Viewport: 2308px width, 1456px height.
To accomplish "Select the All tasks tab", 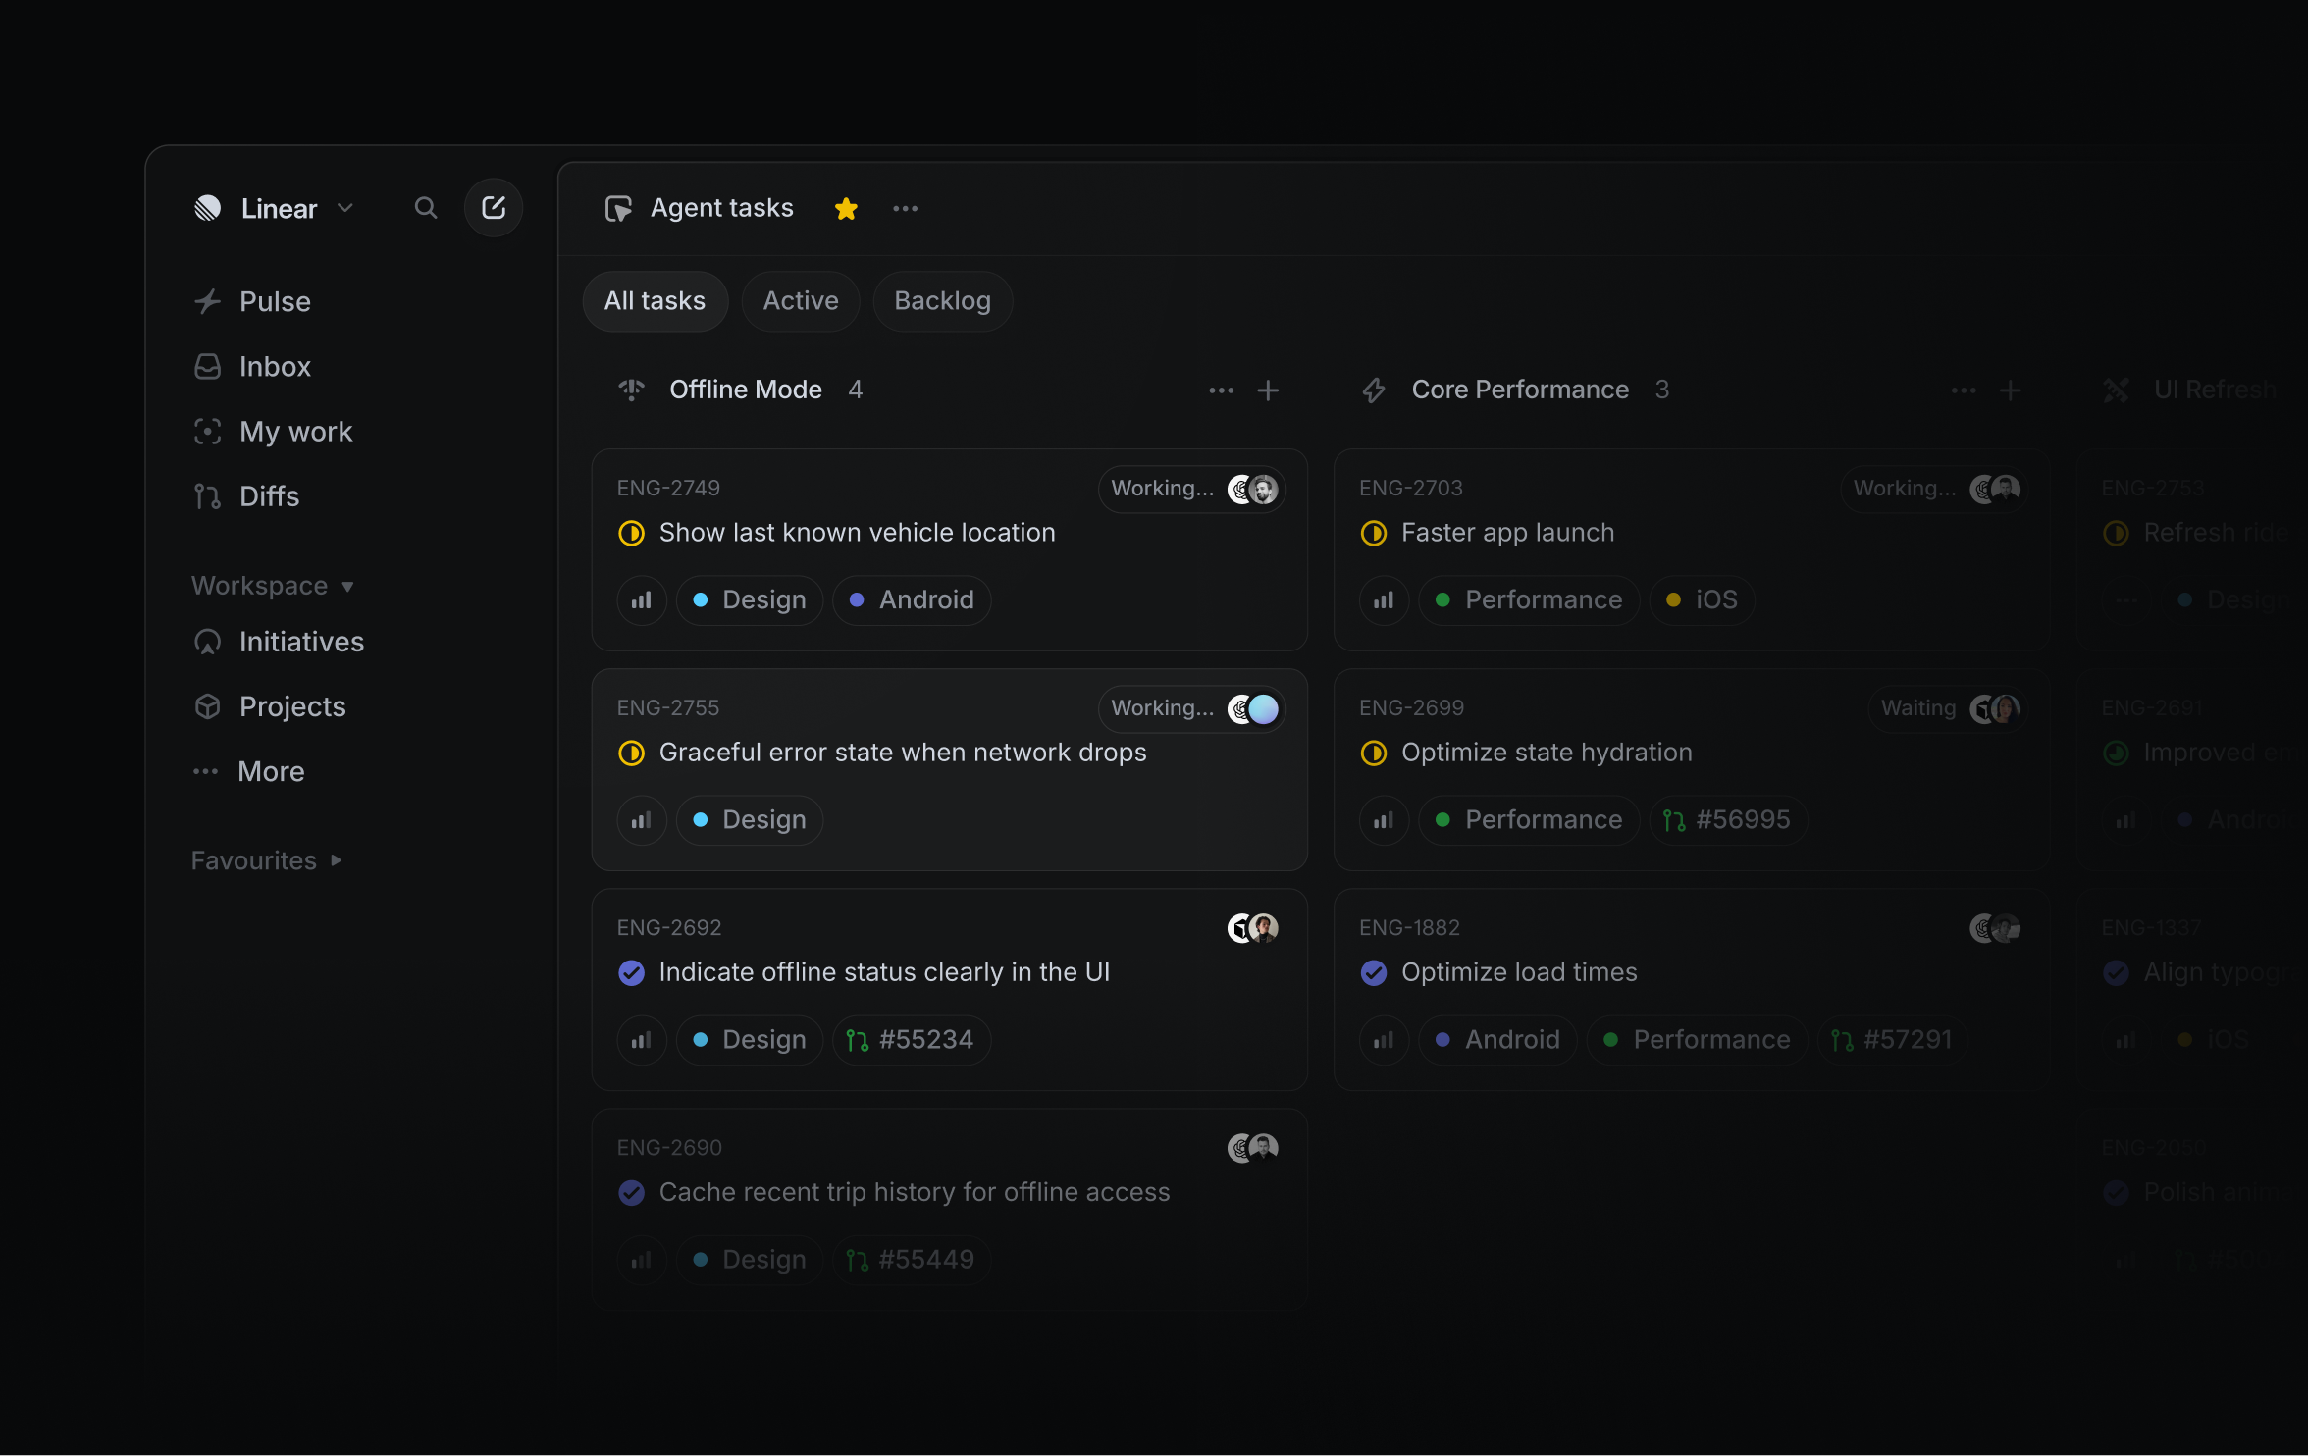I will (x=656, y=301).
